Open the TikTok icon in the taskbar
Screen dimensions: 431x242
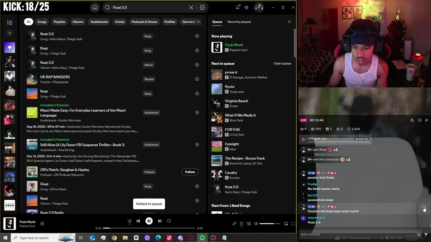(x=169, y=238)
